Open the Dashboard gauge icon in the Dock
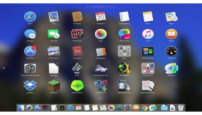This screenshot has height=115, width=202. [62, 108]
